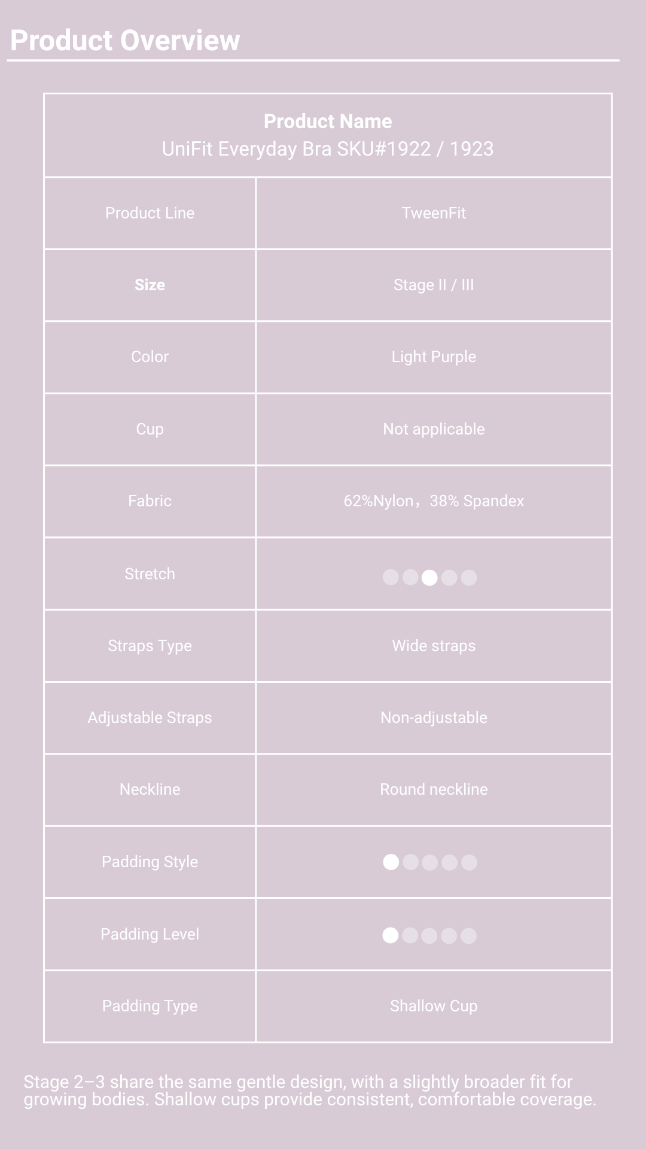
Task: Click the Round neckline value
Action: (434, 789)
